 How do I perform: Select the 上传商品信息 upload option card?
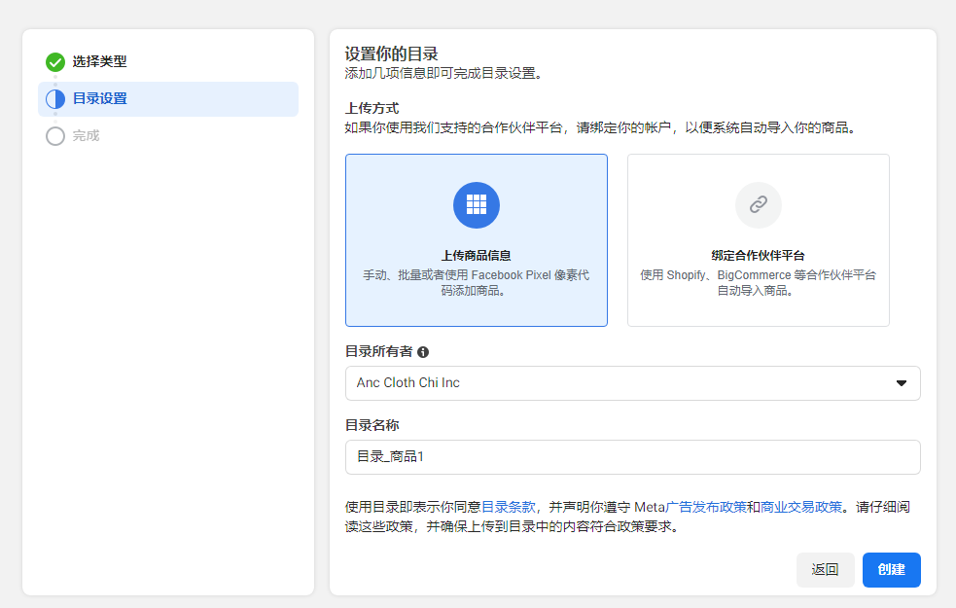[x=477, y=240]
